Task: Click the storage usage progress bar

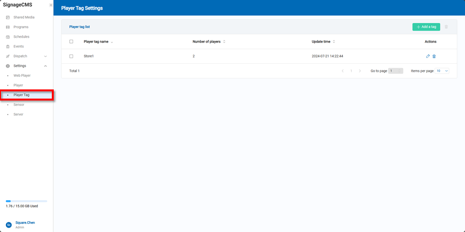Action: click(x=26, y=201)
